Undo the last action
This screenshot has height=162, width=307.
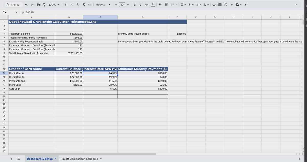pos(26,5)
